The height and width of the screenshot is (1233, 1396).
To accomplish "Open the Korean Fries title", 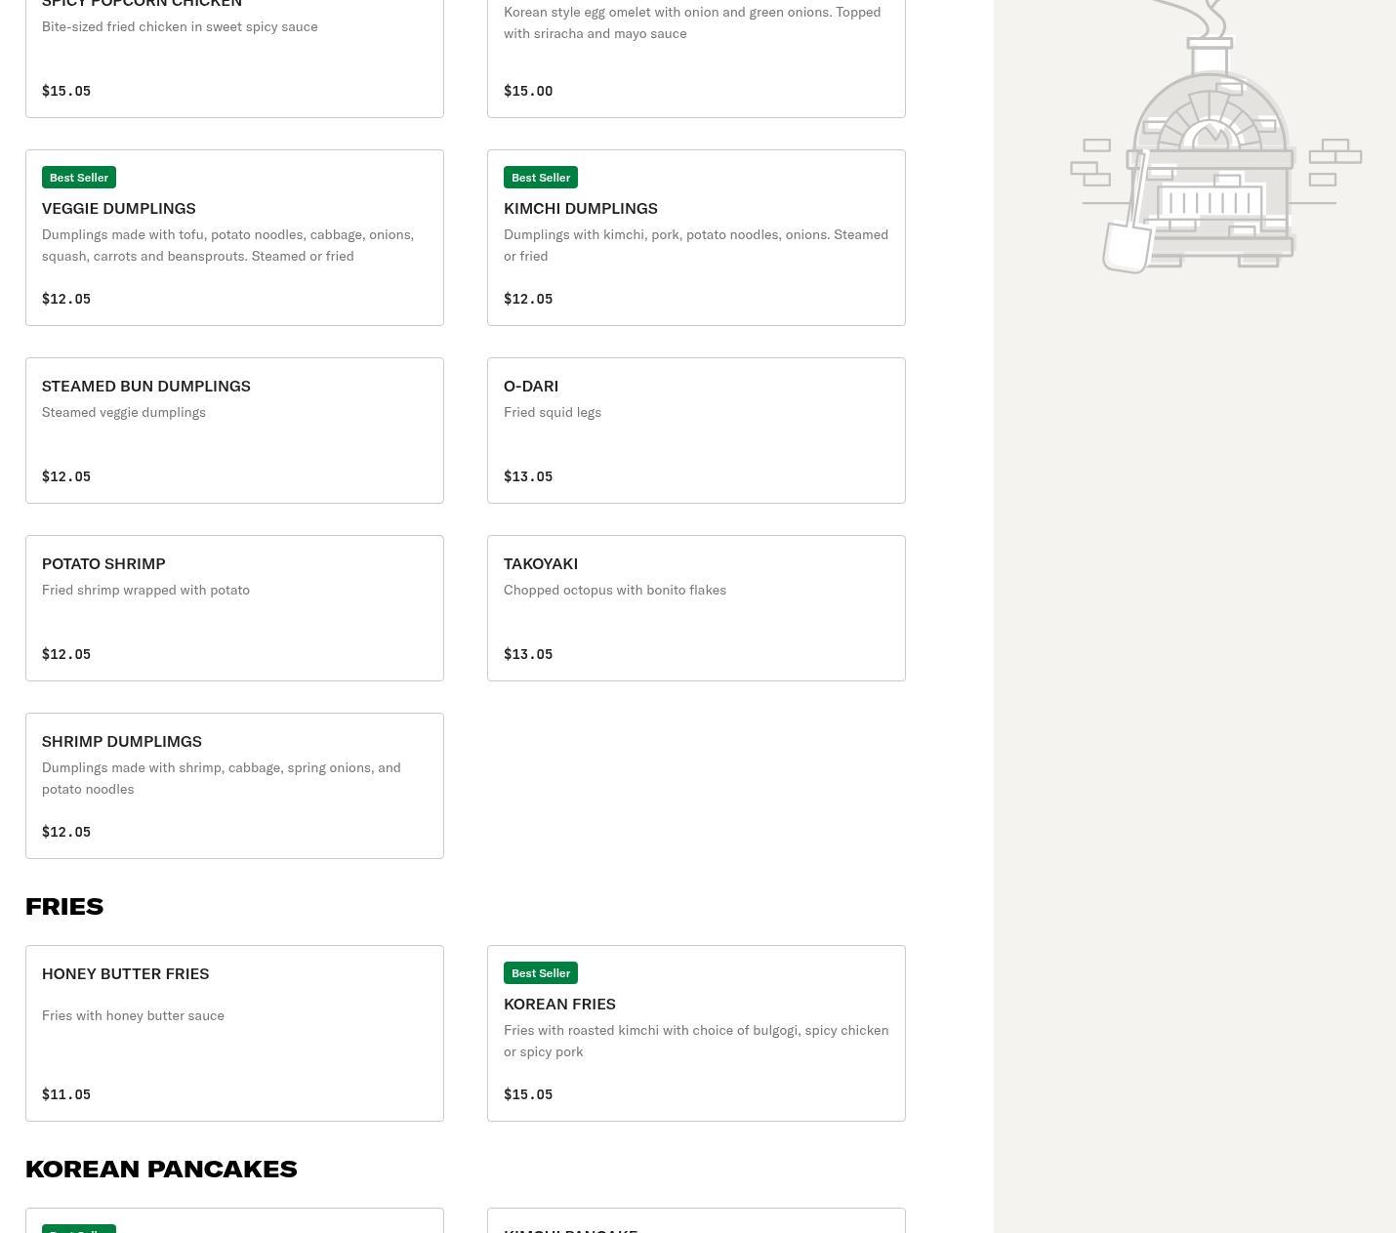I will [x=559, y=1004].
